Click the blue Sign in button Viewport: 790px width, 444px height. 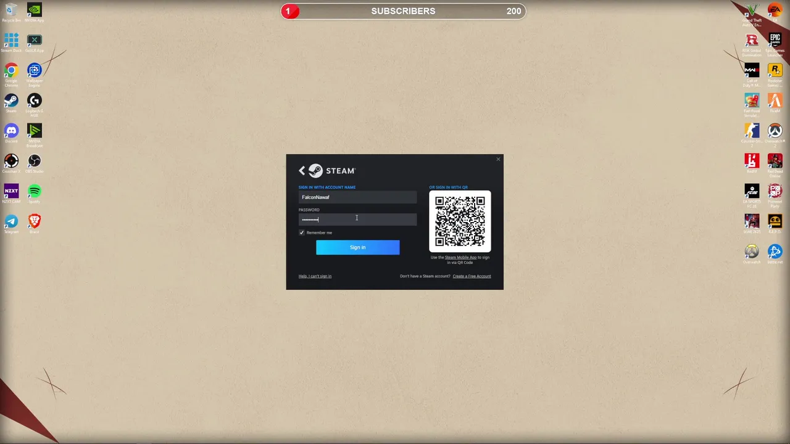pyautogui.click(x=357, y=247)
